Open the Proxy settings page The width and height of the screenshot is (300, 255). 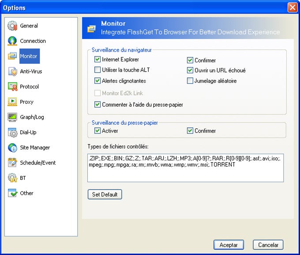(x=26, y=102)
